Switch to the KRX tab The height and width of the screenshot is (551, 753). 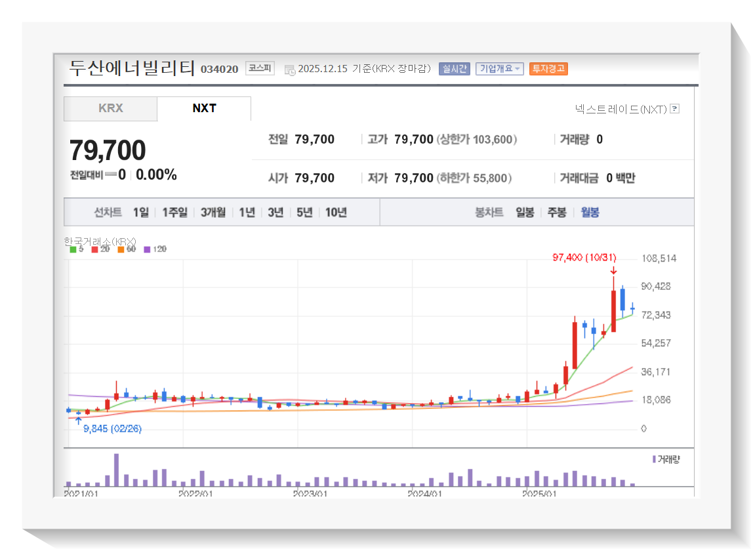[110, 109]
